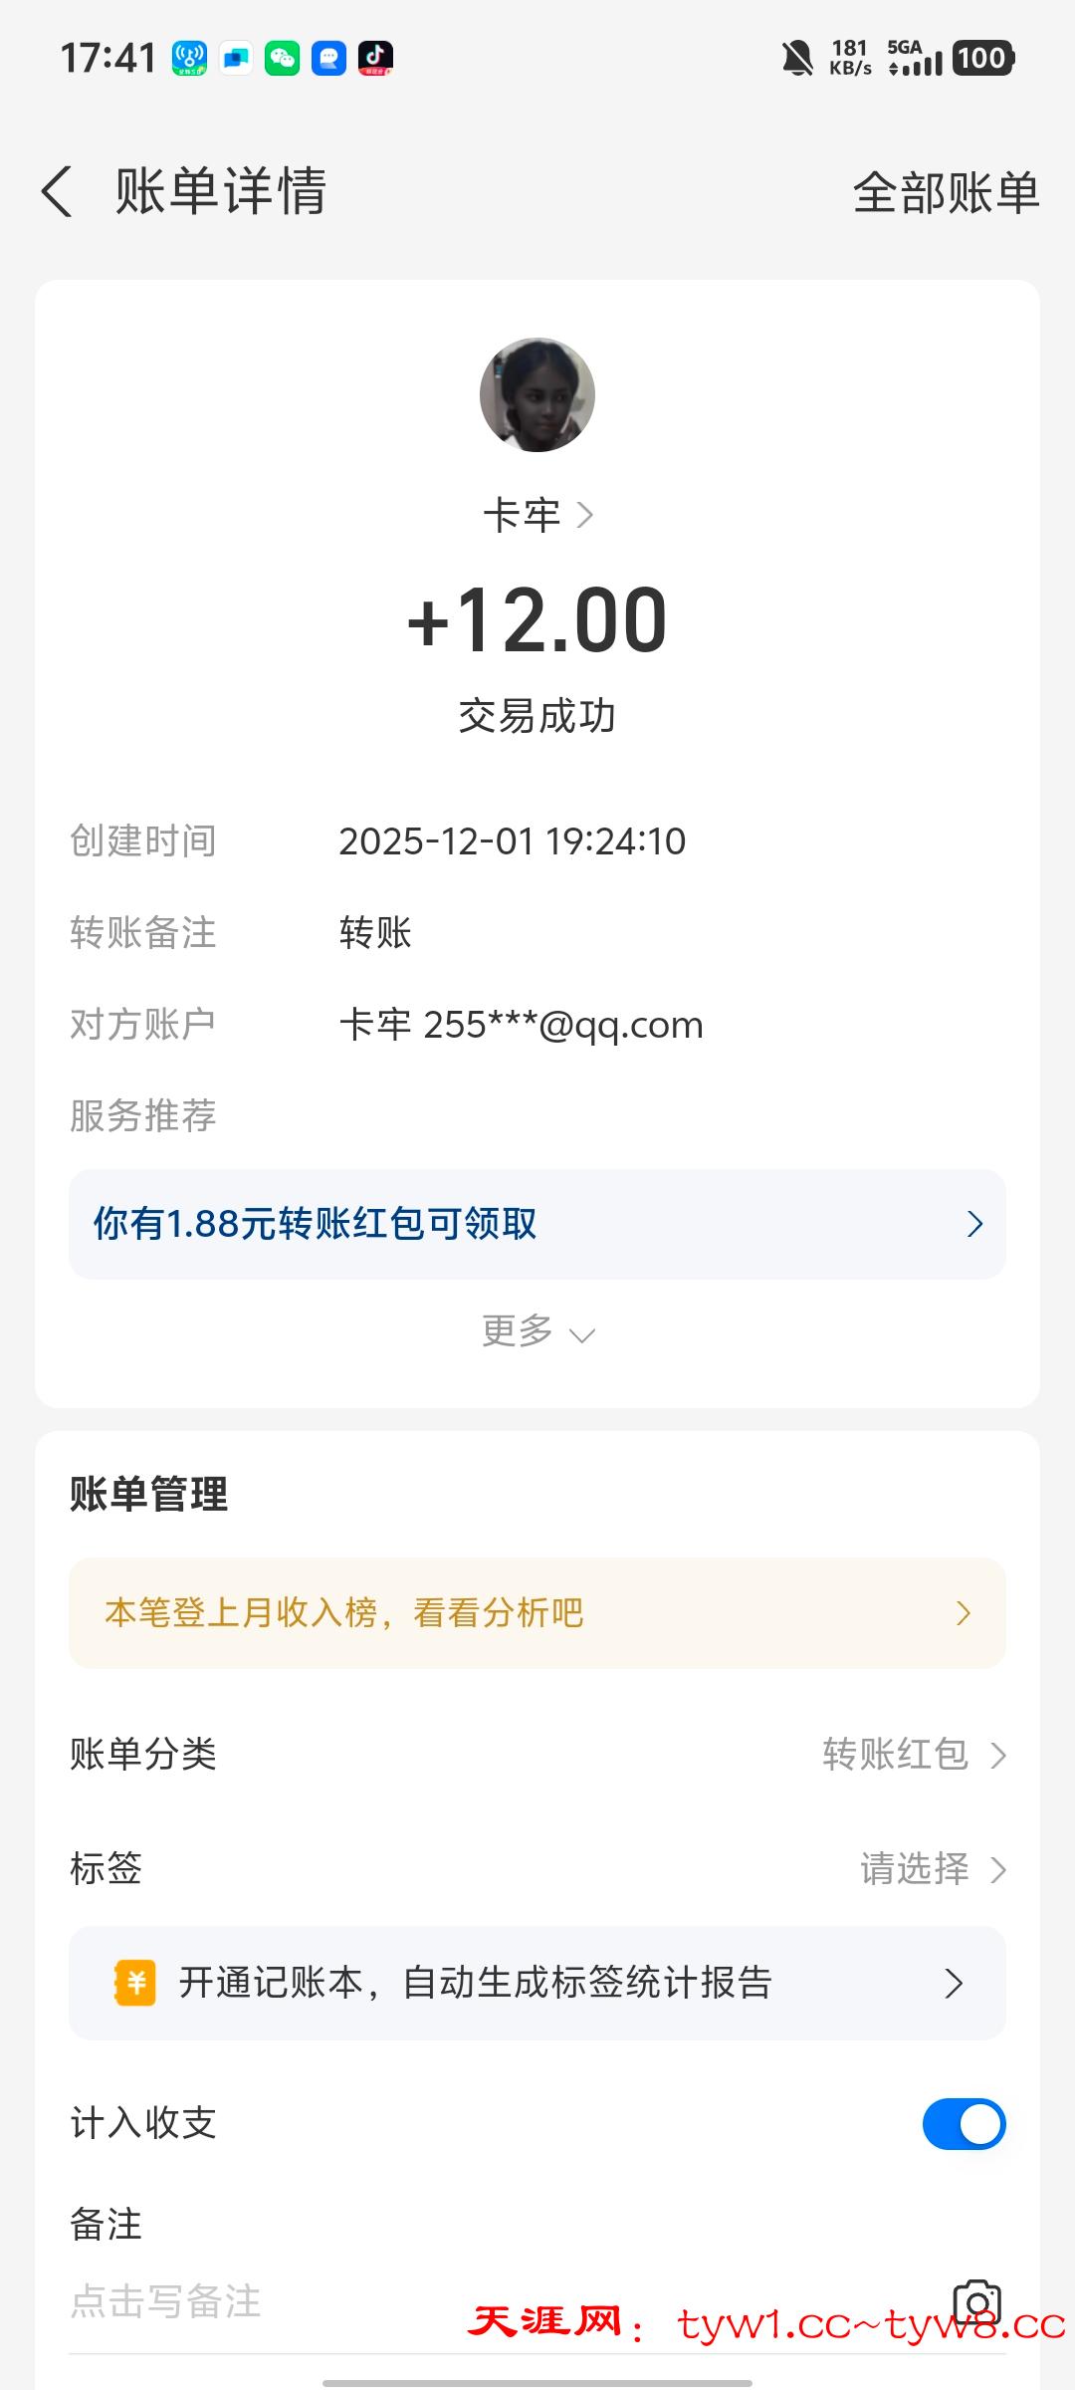Tap the battery indicator showing 100
Image resolution: width=1075 pixels, height=2390 pixels.
tap(982, 58)
